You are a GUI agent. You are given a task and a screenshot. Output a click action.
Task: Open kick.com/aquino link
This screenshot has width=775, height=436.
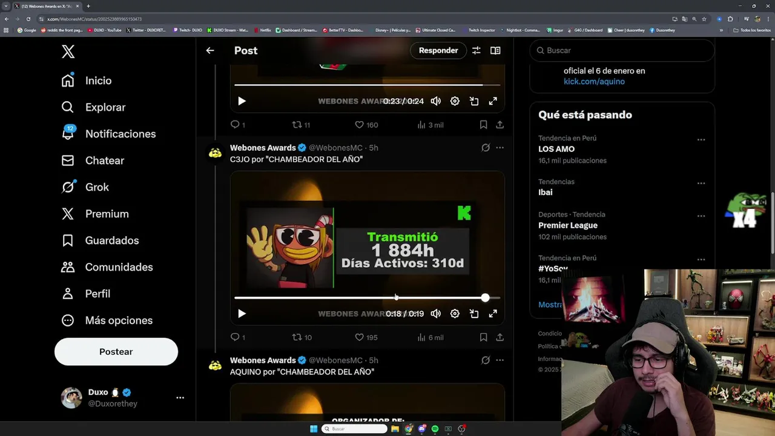click(x=594, y=81)
